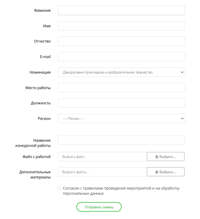Click into the 'Имя' input field
Image resolution: width=200 pixels, height=219 pixels.
[121, 26]
